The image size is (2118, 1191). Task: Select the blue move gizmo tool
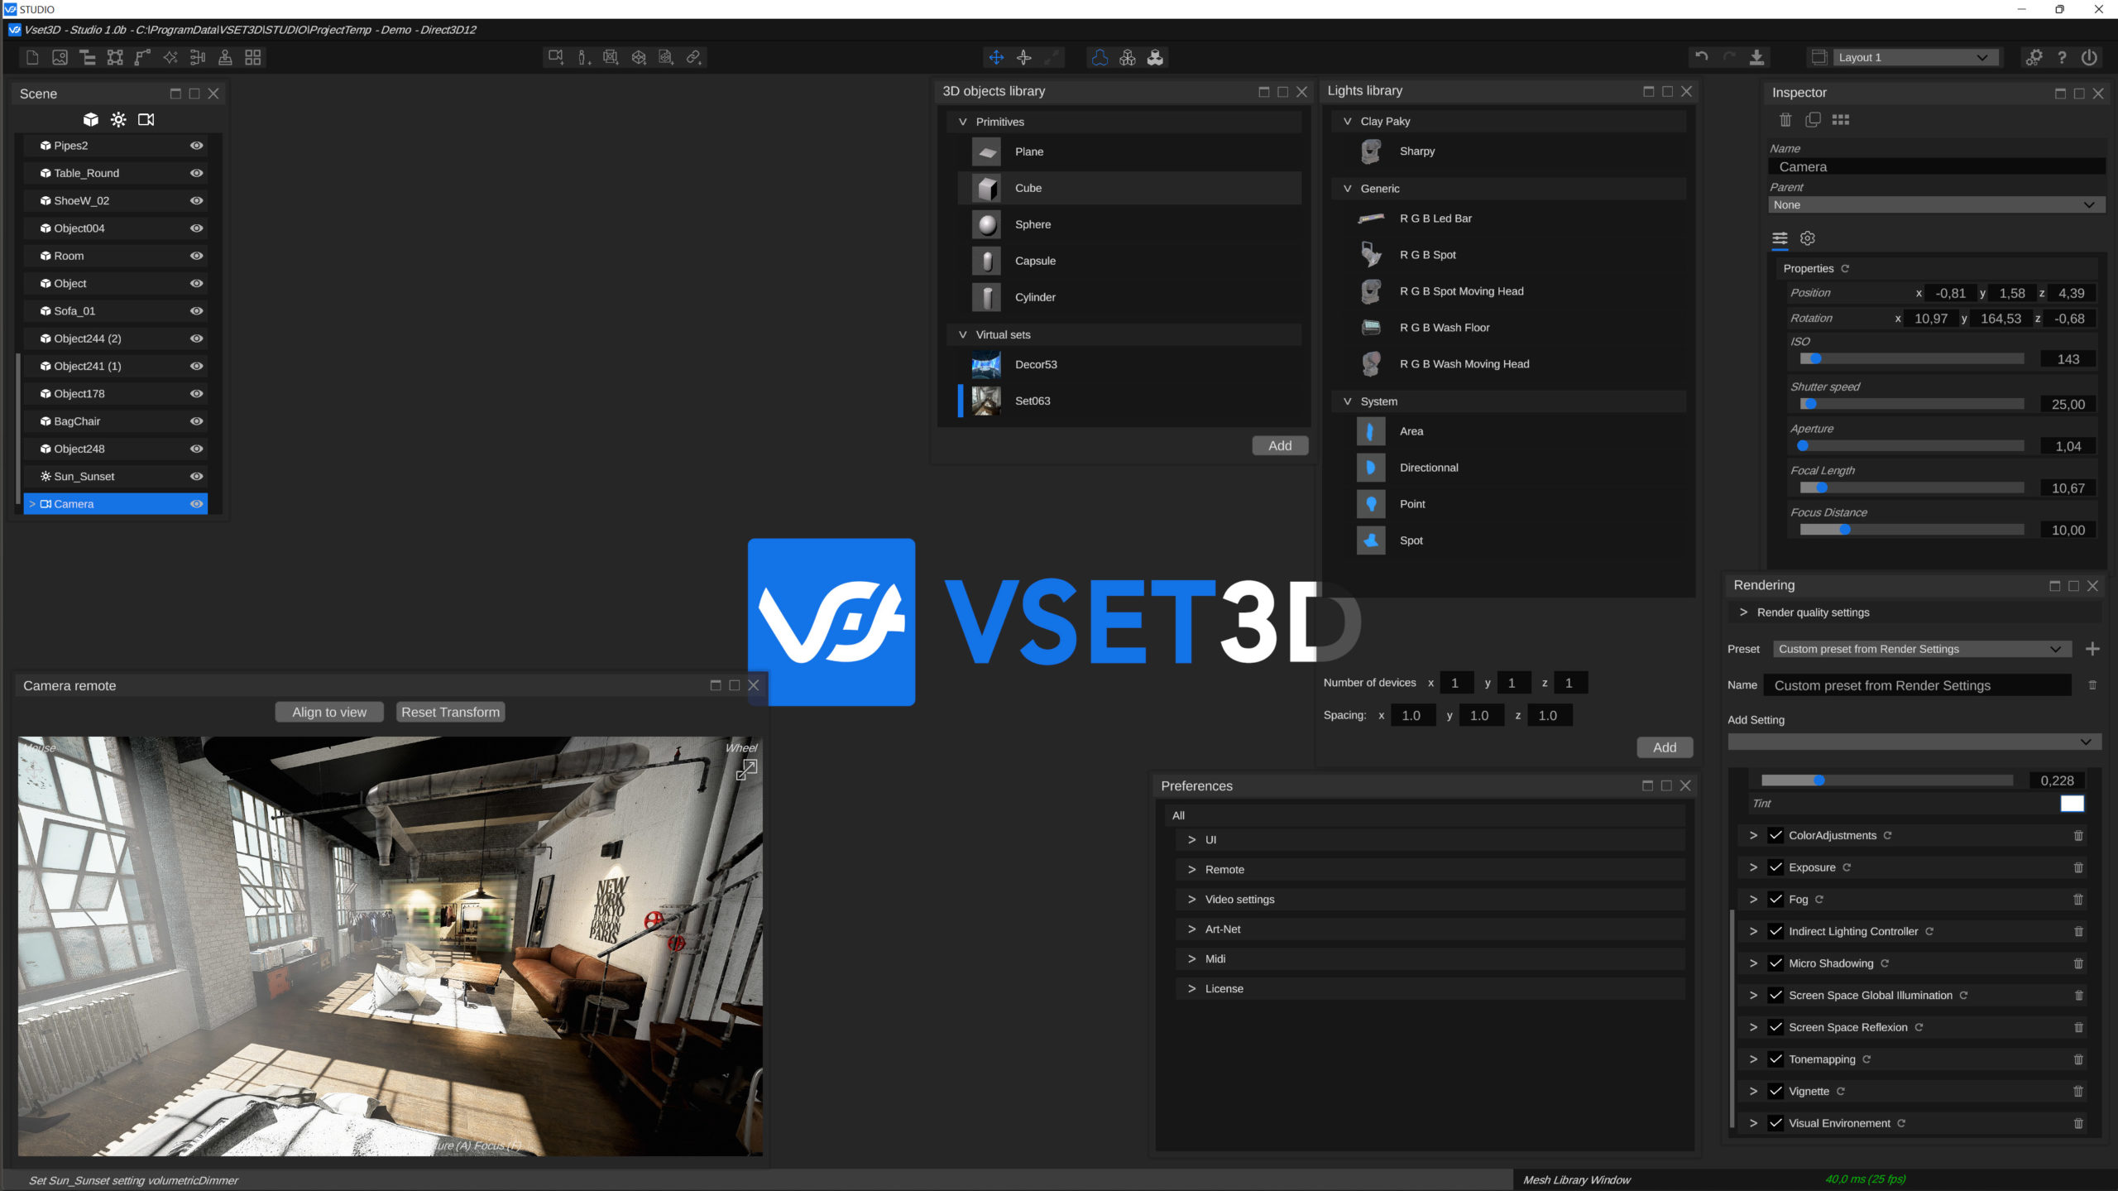[x=996, y=57]
